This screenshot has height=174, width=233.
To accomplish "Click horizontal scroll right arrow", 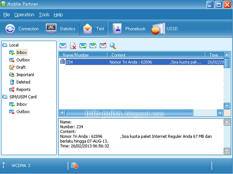I will (220, 113).
